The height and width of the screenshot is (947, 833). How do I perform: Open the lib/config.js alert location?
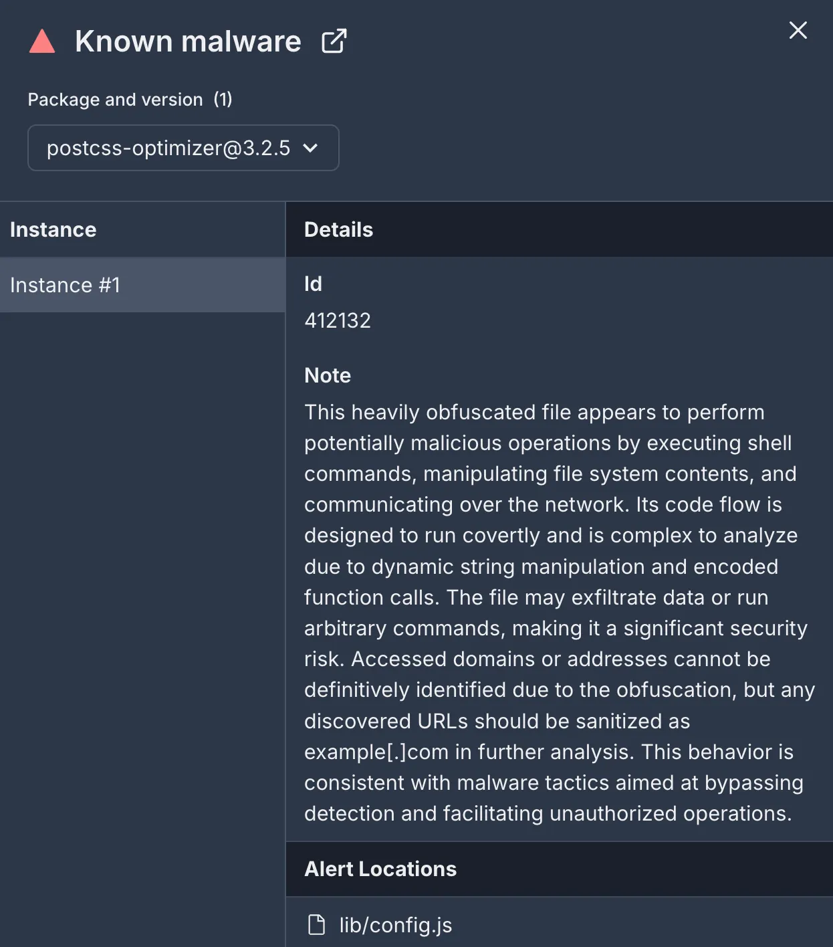396,925
